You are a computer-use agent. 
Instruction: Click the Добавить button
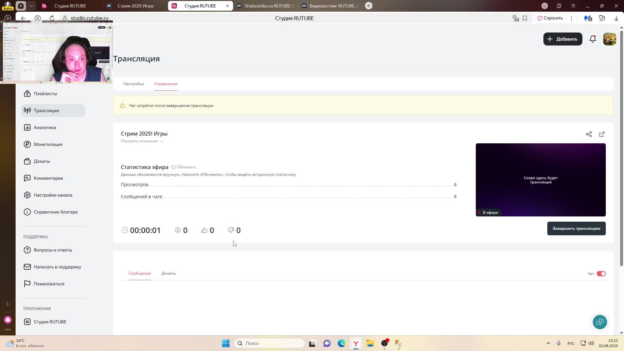563,39
